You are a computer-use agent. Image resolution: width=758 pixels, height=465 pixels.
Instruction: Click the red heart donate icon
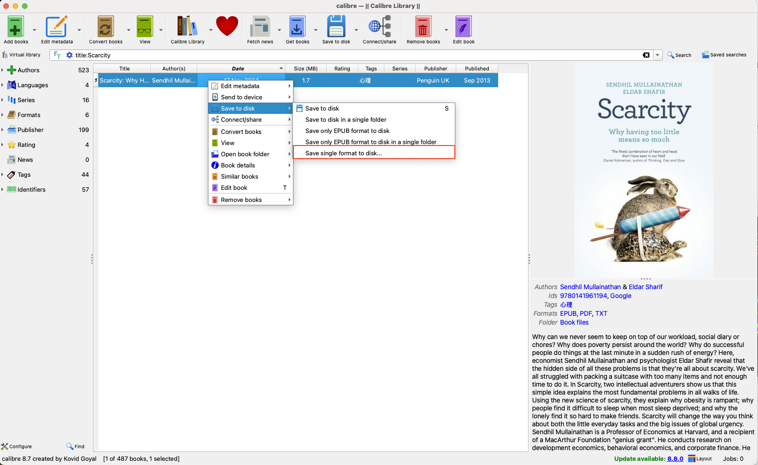[x=227, y=26]
